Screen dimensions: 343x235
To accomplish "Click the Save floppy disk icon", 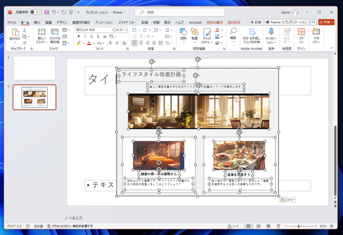I will click(x=46, y=12).
